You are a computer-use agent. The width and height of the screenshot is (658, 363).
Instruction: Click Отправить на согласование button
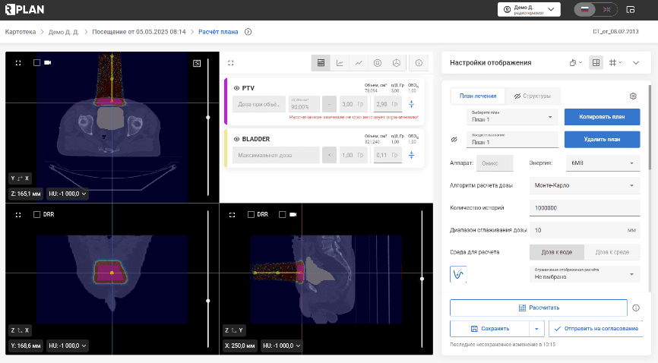pyautogui.click(x=596, y=329)
